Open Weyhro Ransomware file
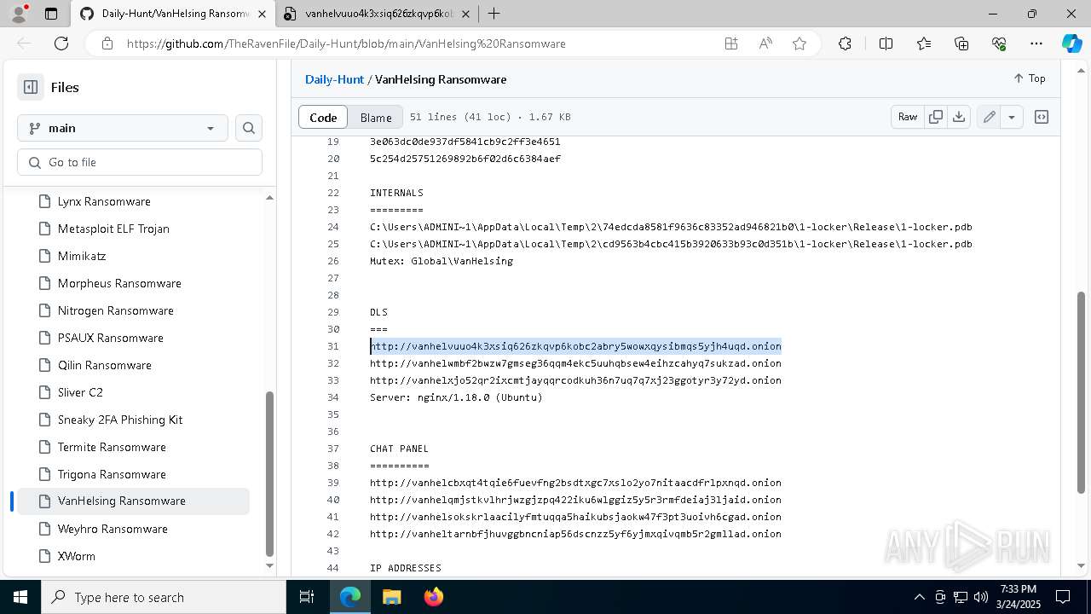Screen dimensions: 1091x614 pos(113,529)
